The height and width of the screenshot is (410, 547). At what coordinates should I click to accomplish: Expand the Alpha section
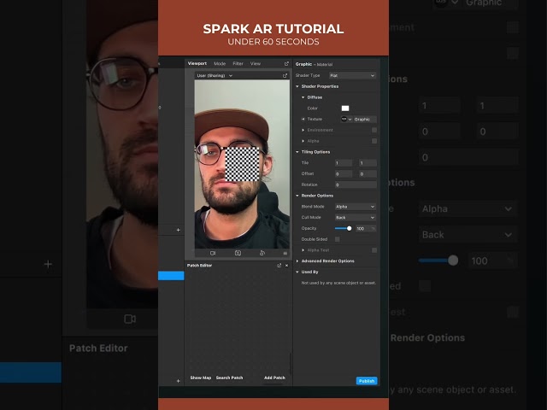(303, 141)
